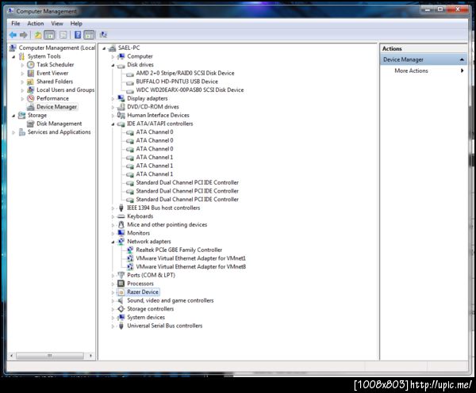476x393 pixels.
Task: Collapse the SAEL-PC root node
Action: click(x=104, y=48)
